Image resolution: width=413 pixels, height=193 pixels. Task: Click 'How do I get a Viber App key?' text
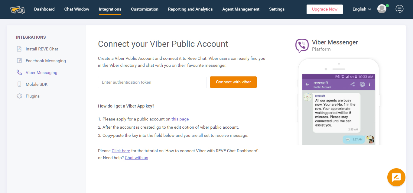126,106
